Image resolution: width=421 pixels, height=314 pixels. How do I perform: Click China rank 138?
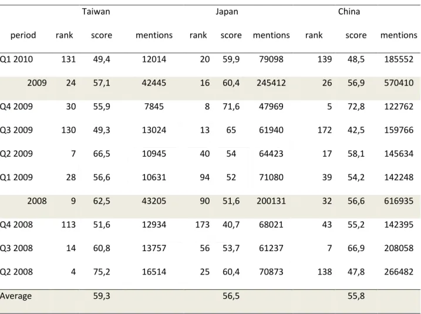pos(325,272)
